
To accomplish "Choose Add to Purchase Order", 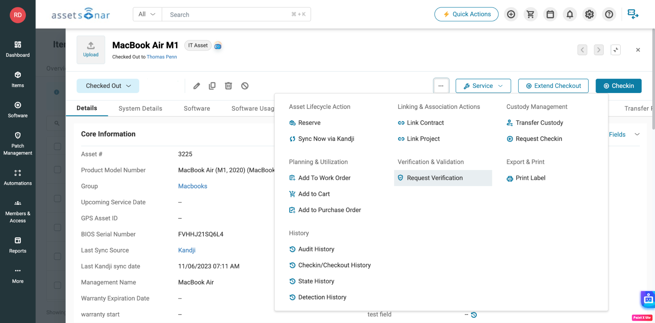I will click(325, 210).
